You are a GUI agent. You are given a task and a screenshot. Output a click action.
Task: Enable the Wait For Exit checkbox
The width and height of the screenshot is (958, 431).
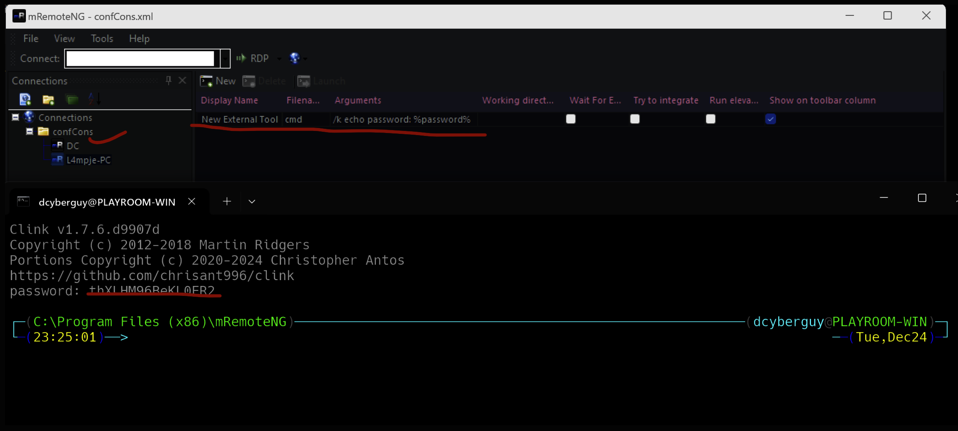tap(570, 119)
